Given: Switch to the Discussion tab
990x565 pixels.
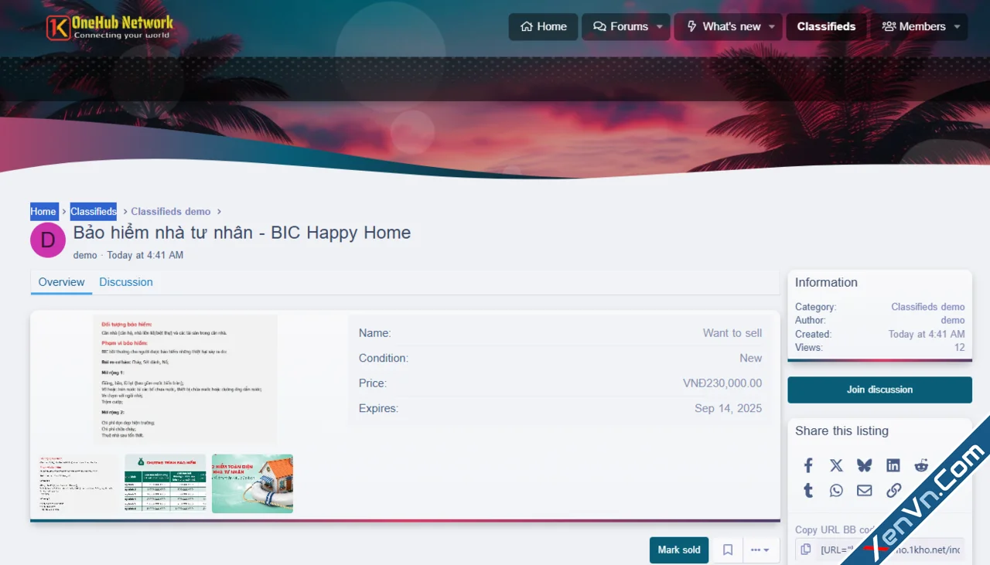Looking at the screenshot, I should click(x=126, y=282).
